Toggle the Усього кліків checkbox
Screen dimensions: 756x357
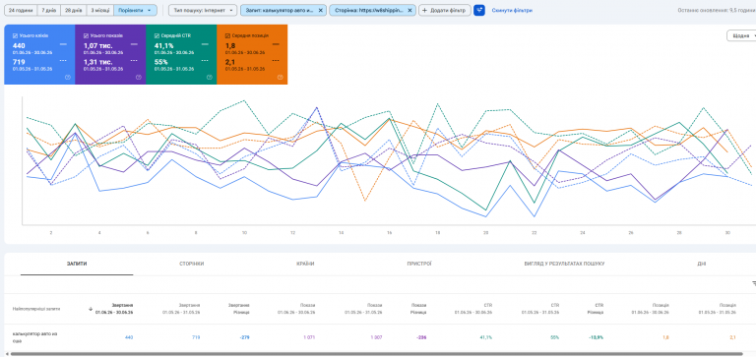[x=15, y=35]
